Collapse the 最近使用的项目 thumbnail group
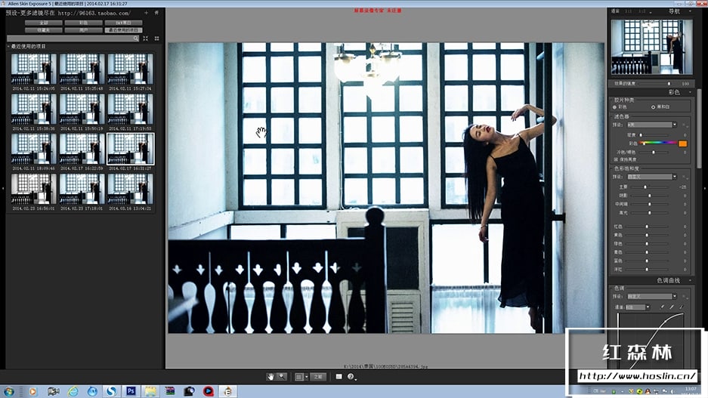Viewport: 708px width, 398px height. (x=8, y=47)
